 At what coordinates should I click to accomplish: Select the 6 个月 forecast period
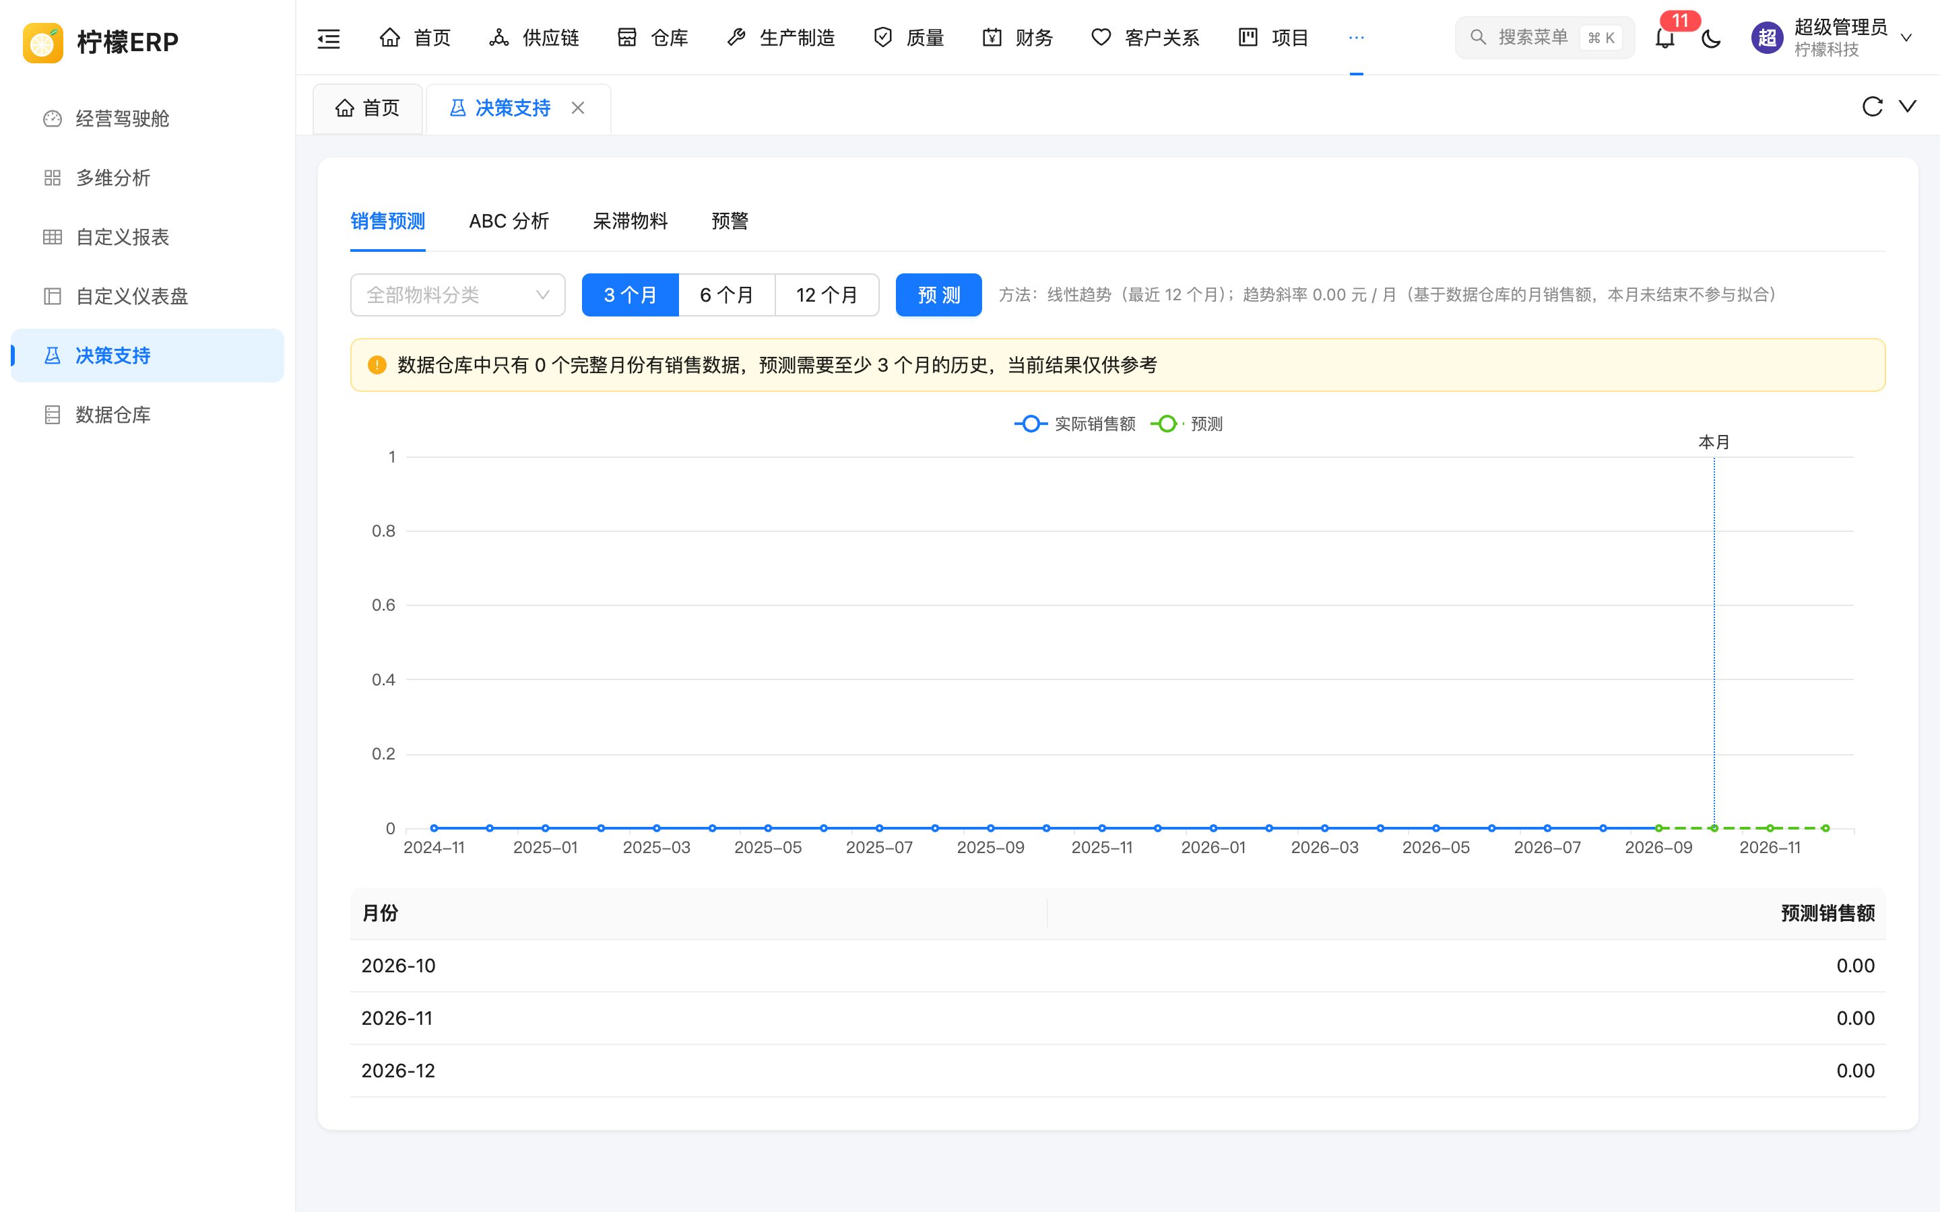click(x=726, y=295)
